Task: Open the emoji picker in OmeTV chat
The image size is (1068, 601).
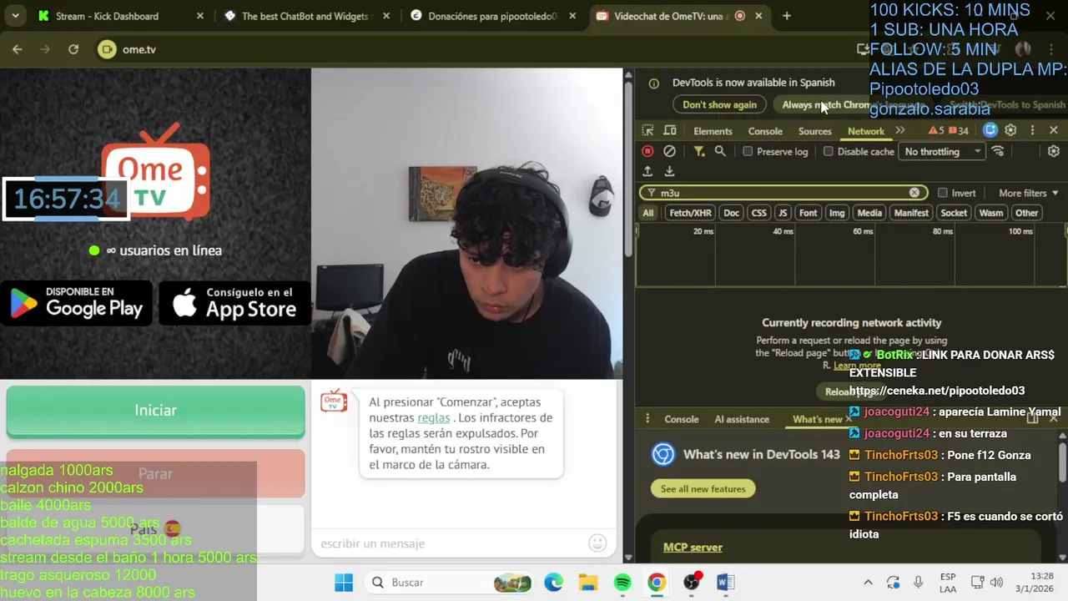Action: tap(597, 543)
